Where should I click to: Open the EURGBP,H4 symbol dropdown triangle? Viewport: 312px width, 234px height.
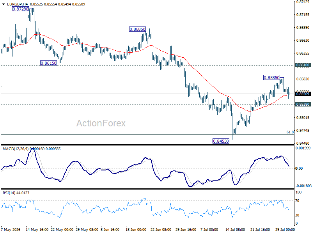[4, 4]
